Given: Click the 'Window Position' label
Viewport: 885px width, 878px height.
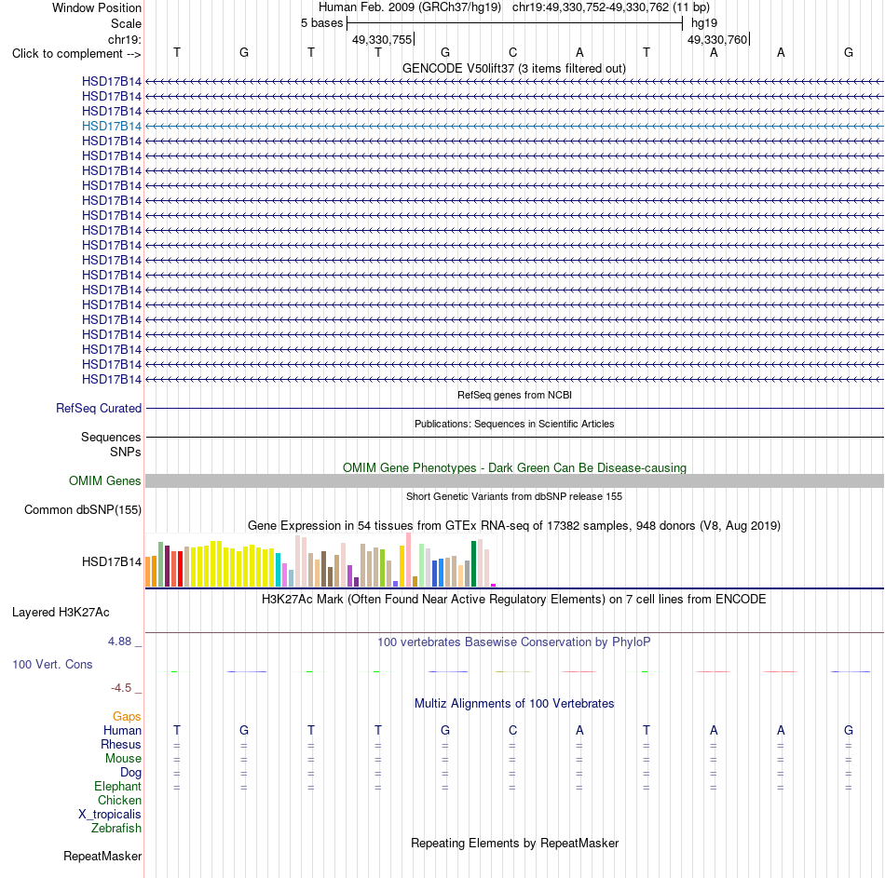Looking at the screenshot, I should [x=97, y=7].
